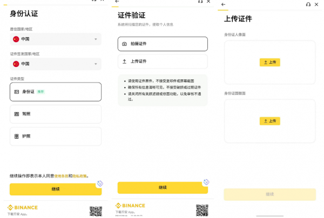Choose the 上传证件 option on 证件验证 screen
The image size is (324, 218).
coord(163,62)
